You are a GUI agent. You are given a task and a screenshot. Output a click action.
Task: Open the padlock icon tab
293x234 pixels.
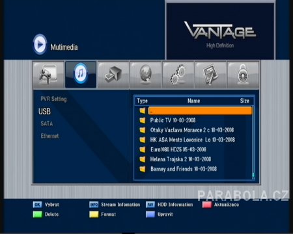[x=243, y=75]
